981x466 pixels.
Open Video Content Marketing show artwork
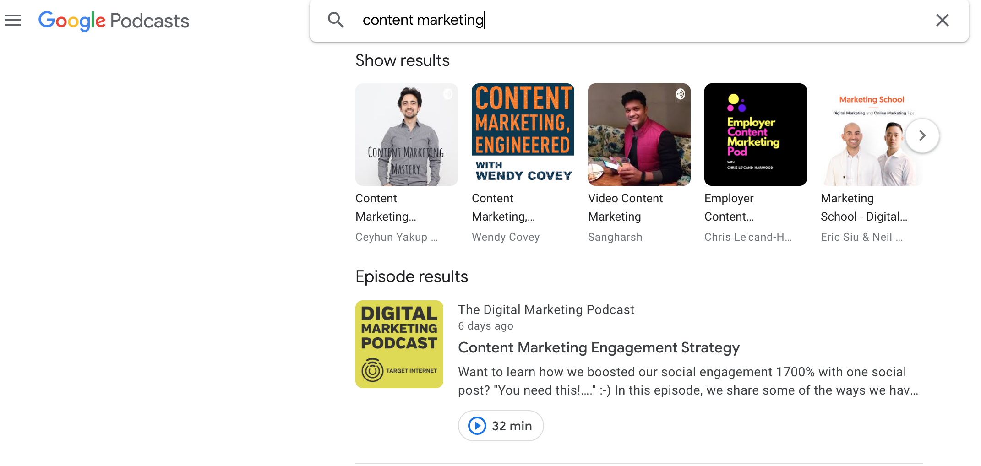click(639, 135)
